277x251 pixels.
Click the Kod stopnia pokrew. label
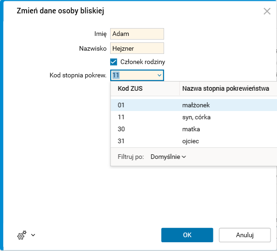point(78,75)
